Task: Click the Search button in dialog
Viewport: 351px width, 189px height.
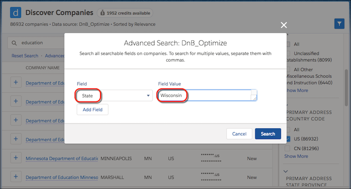Action: (268, 134)
